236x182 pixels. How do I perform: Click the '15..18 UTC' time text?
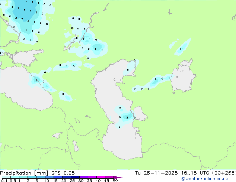point(195,173)
